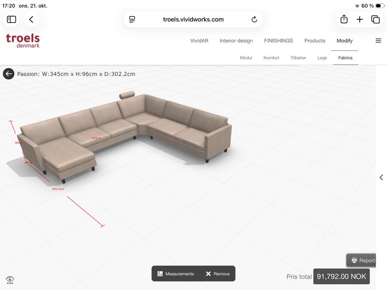Print the Report
Viewport: 387px width, 290px height.
click(361, 261)
